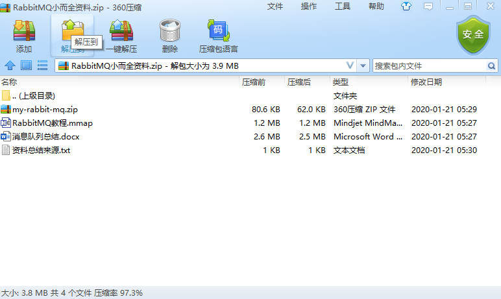Select the my-rabbit-mq.zip file name
This screenshot has height=299, width=501.
pyautogui.click(x=45, y=110)
